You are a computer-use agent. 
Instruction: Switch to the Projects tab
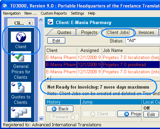89,32
